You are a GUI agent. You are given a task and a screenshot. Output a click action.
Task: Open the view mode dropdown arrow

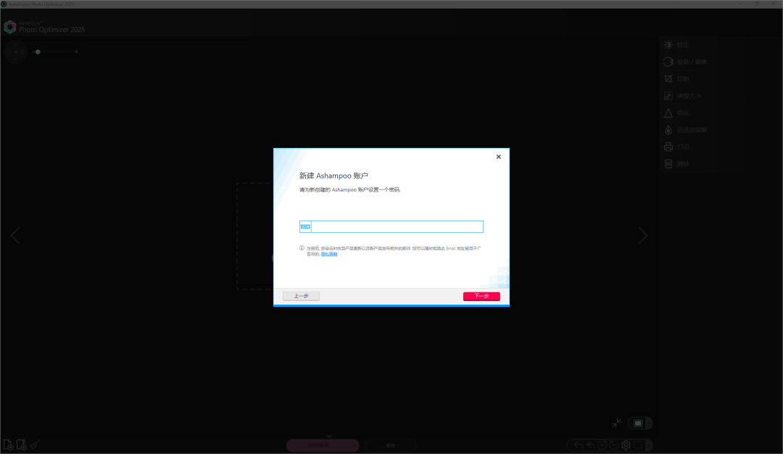coord(649,424)
